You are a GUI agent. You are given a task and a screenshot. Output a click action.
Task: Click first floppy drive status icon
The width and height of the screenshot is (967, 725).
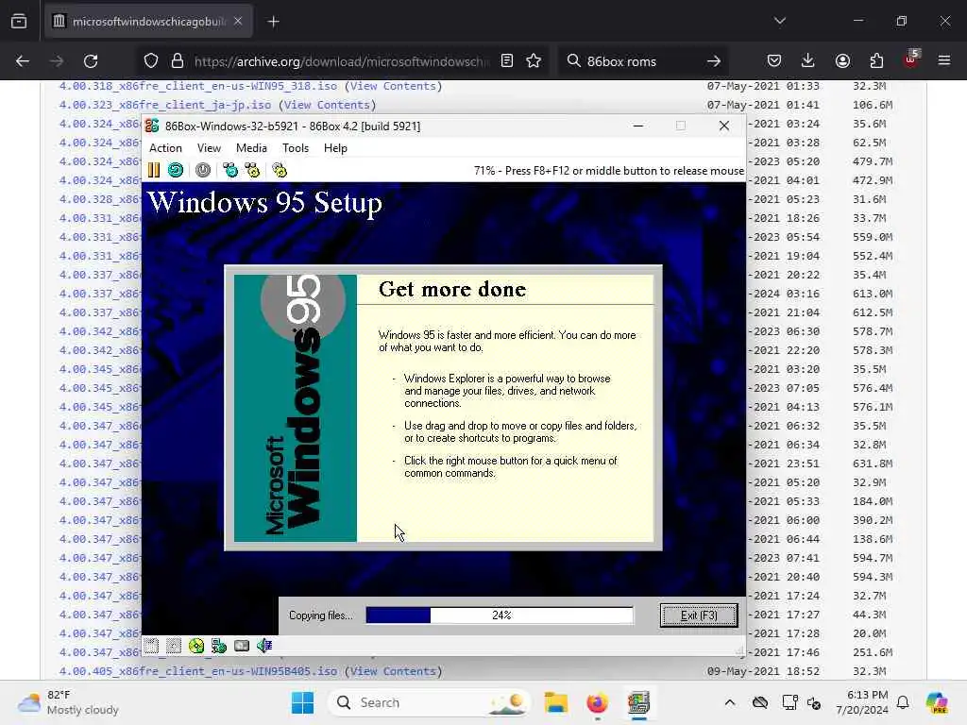[x=152, y=646]
